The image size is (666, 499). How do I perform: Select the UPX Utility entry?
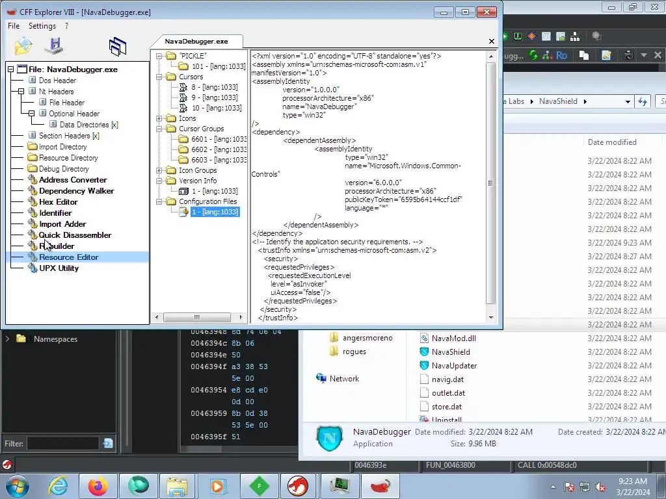[59, 268]
